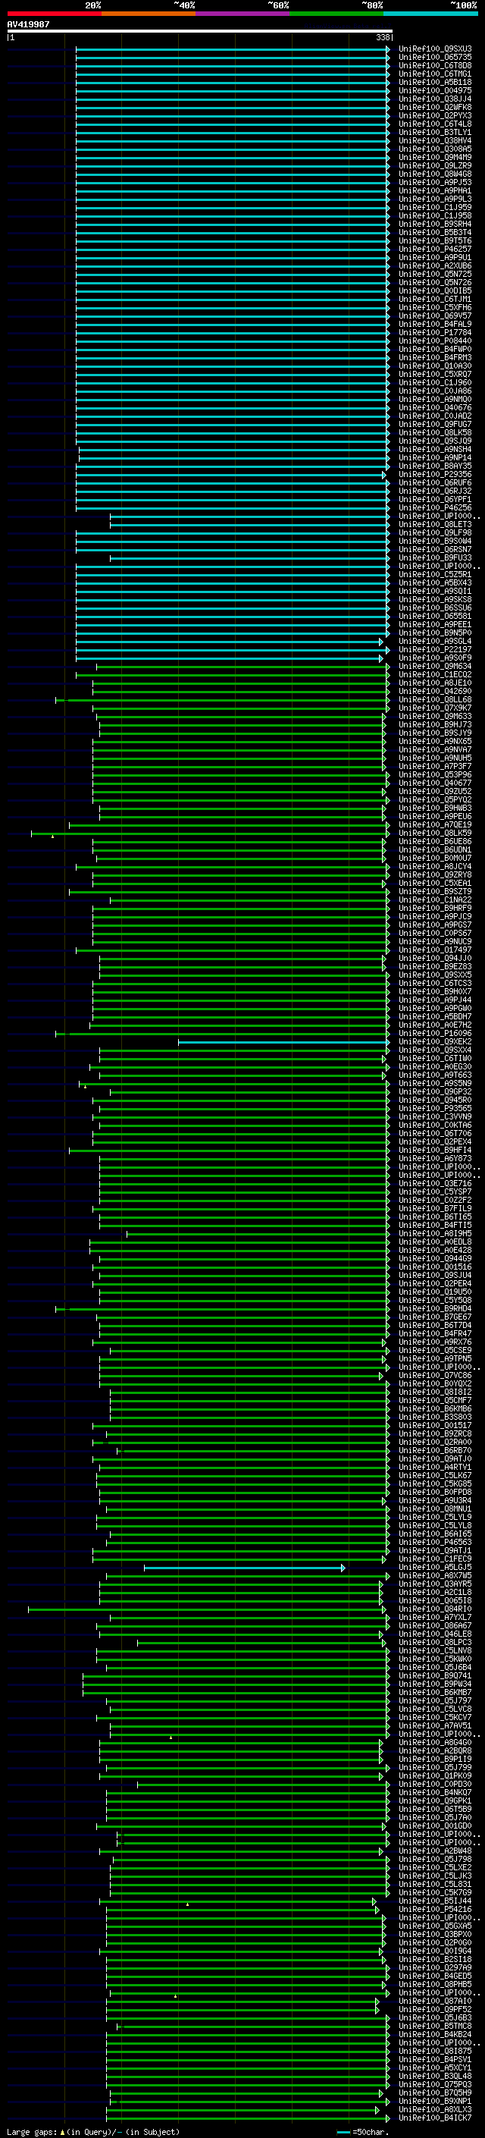Select hit label UniRef100_B4FAL9

tap(435, 324)
